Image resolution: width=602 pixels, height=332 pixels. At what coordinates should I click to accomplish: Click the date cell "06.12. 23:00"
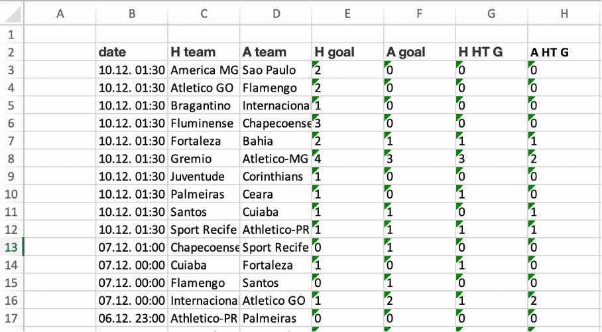tap(131, 318)
